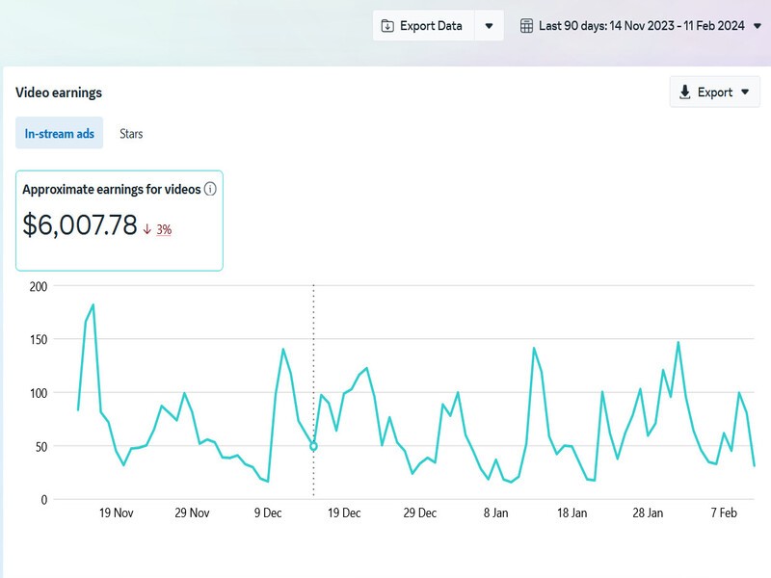Click the download arrow icon on Export

pyautogui.click(x=684, y=92)
